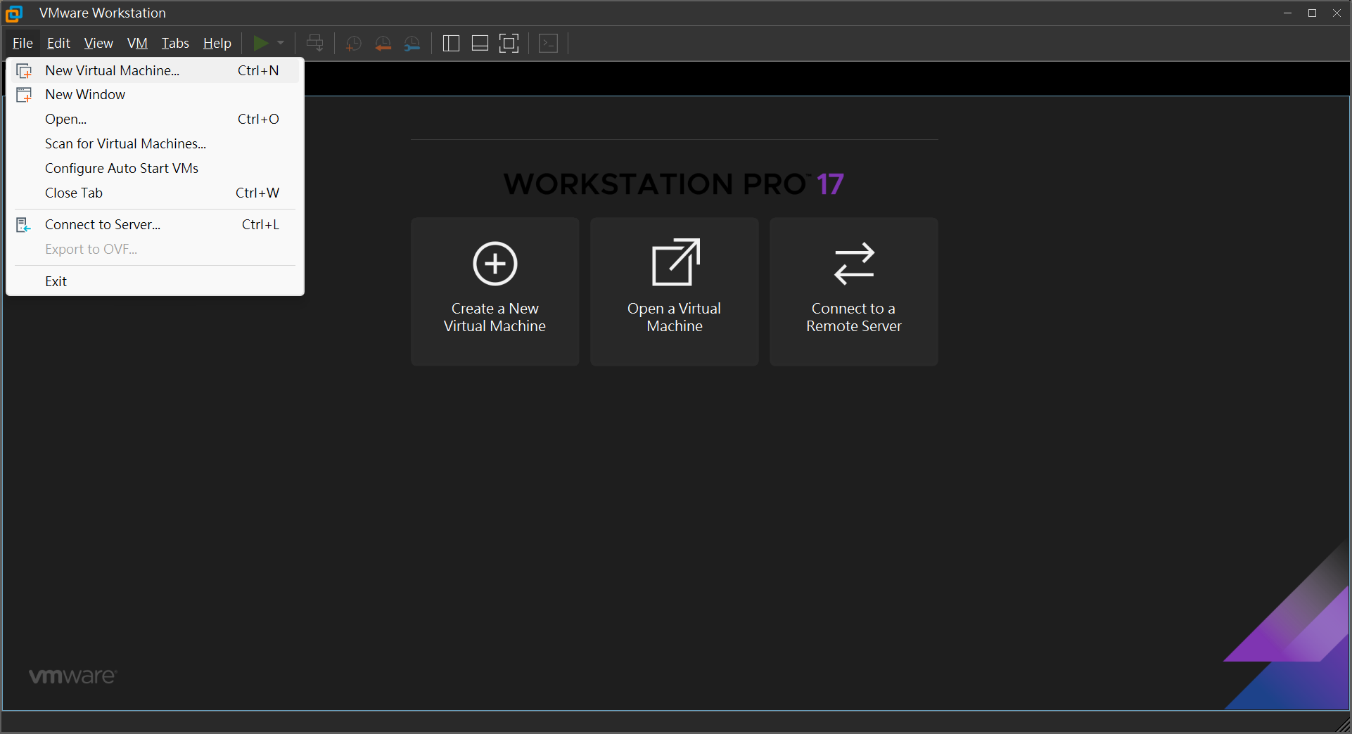Select Scan for Virtual Machines option
The image size is (1352, 734).
[x=125, y=144]
